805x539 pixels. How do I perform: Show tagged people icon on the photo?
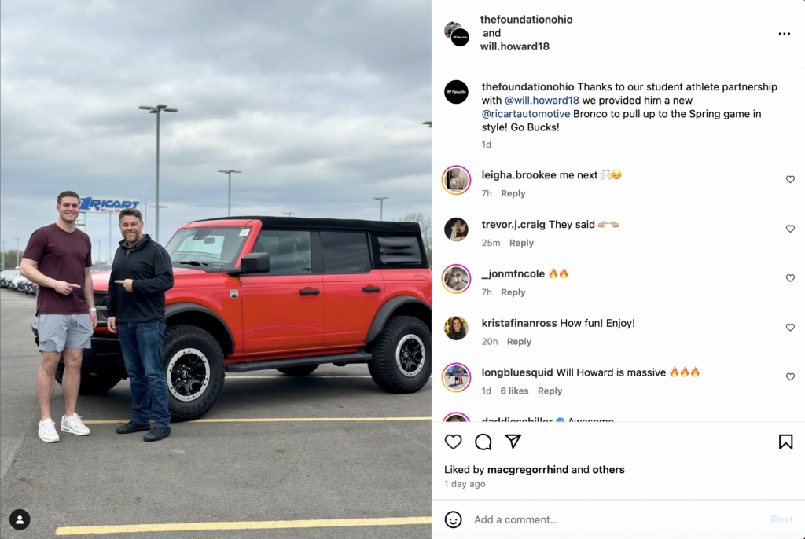[x=20, y=519]
